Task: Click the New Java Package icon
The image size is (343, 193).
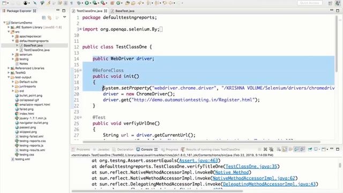Action: pyautogui.click(x=112, y=3)
